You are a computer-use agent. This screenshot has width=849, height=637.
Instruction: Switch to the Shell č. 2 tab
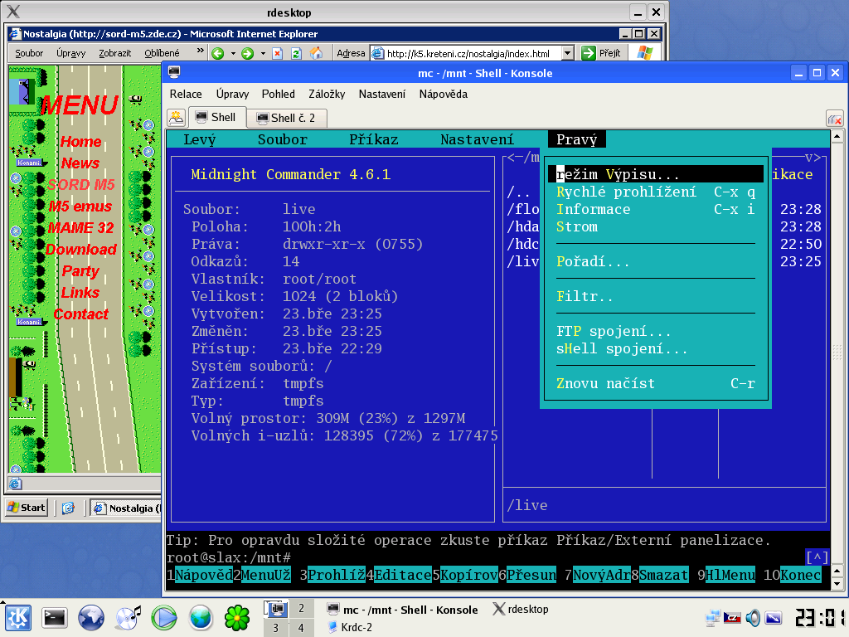tap(286, 118)
